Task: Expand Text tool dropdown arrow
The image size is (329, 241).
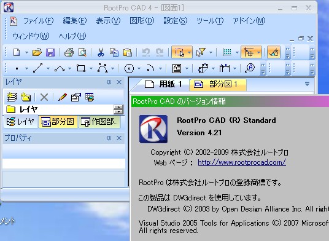Action: pyautogui.click(x=187, y=68)
